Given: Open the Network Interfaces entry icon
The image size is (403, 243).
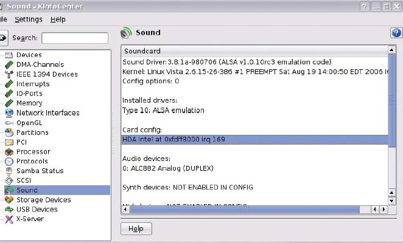Looking at the screenshot, I should (9, 113).
